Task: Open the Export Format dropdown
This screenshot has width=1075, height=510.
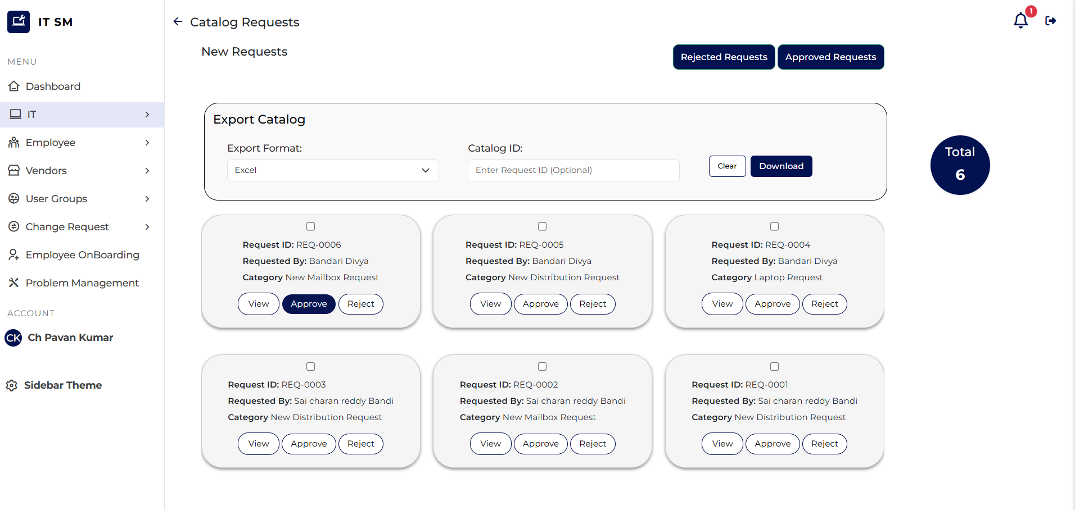Action: coord(332,170)
